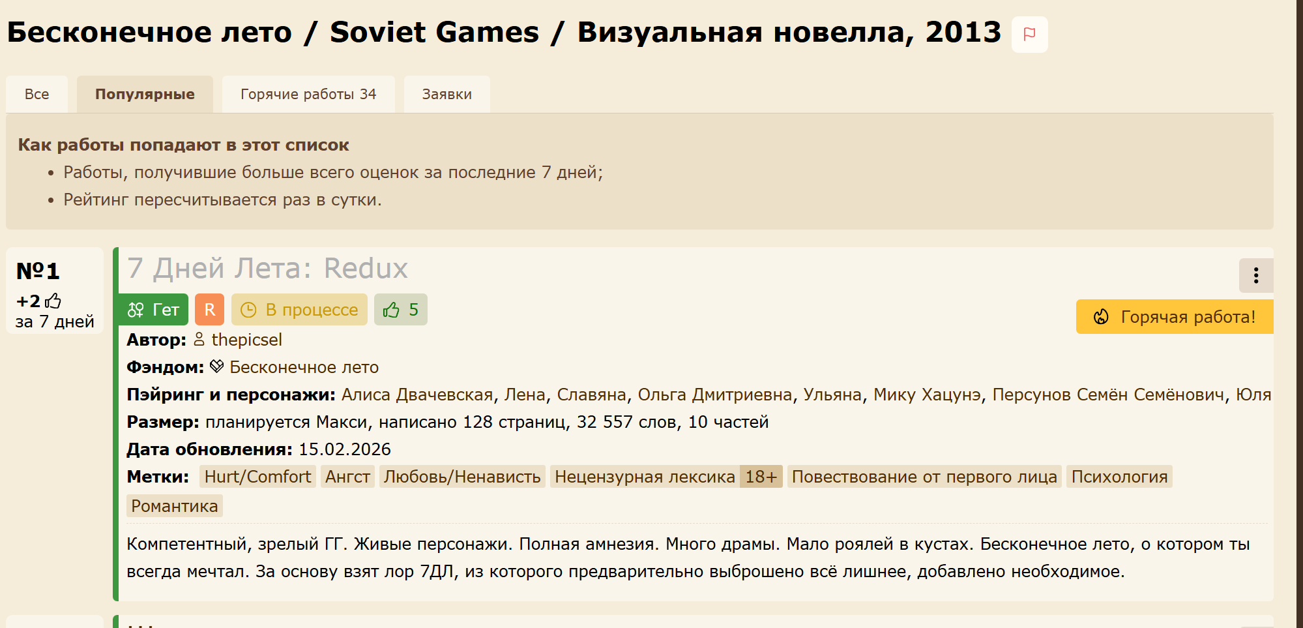This screenshot has width=1303, height=628.
Task: Click character link Алиса Двачевская
Action: click(417, 395)
